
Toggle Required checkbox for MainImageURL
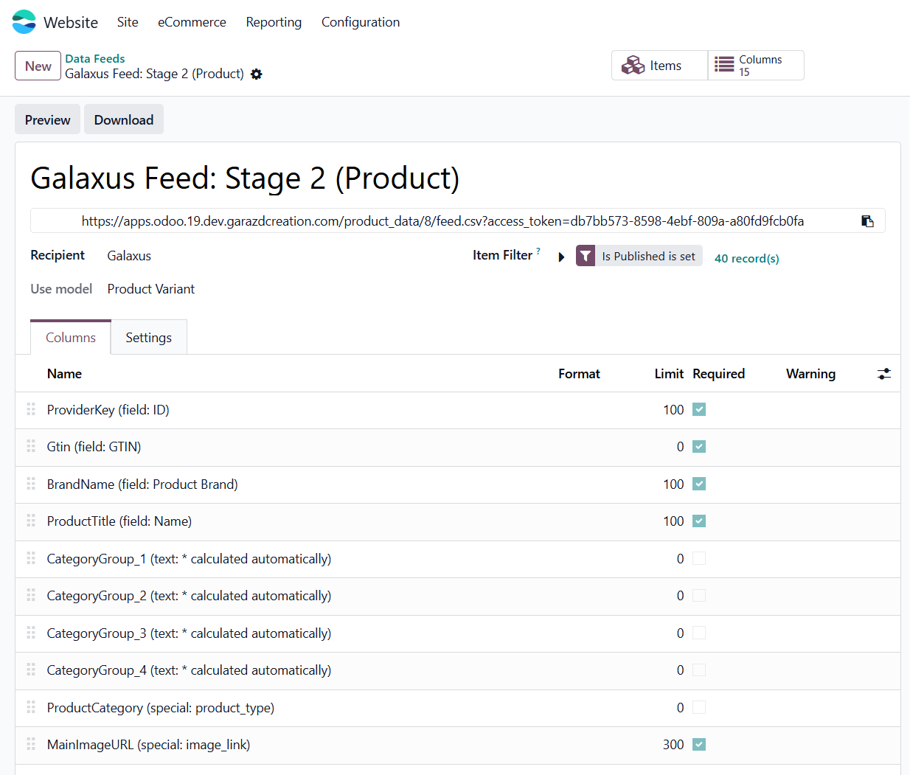click(x=699, y=744)
